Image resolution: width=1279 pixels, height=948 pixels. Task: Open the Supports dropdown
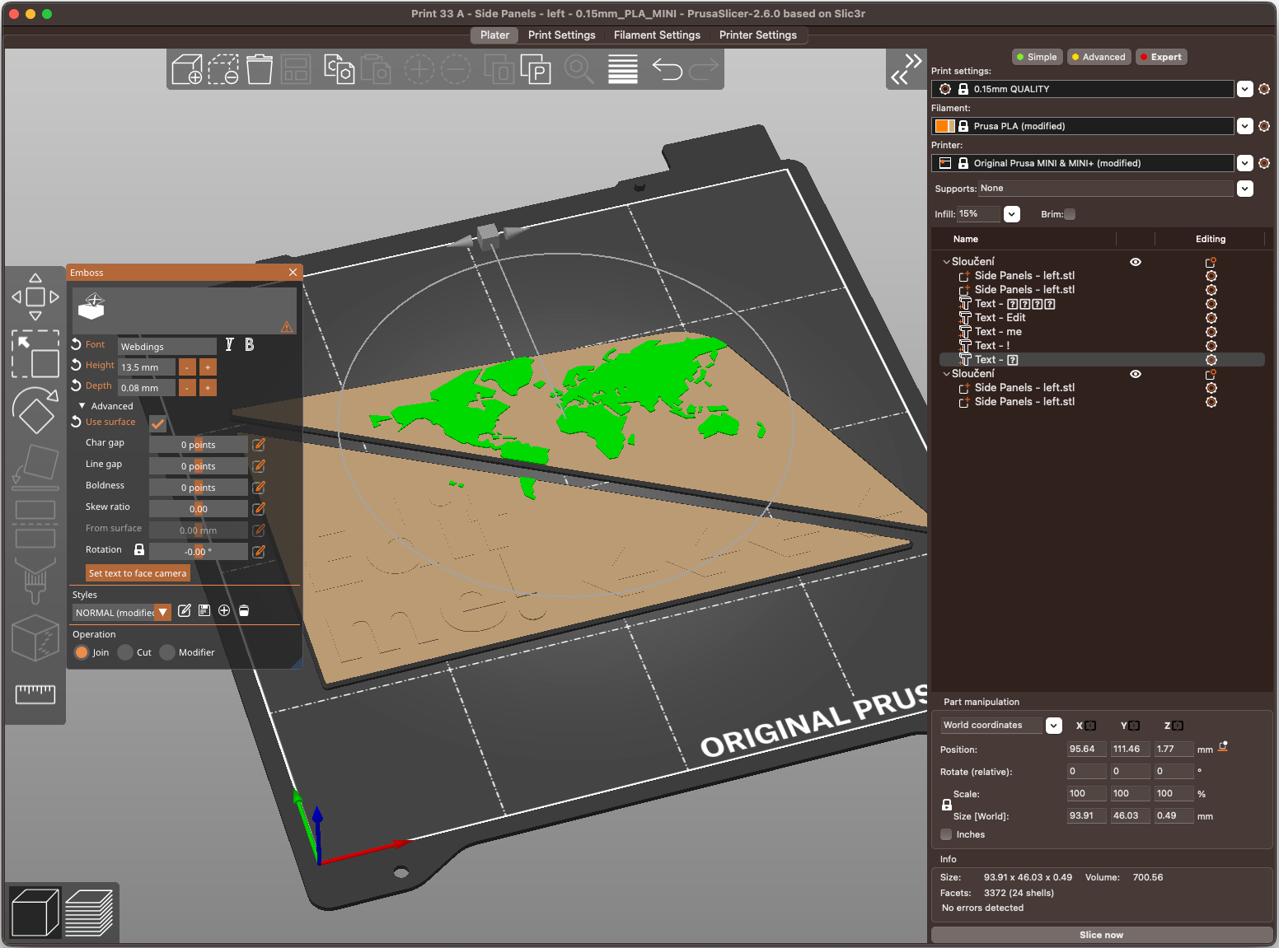coord(1244,189)
